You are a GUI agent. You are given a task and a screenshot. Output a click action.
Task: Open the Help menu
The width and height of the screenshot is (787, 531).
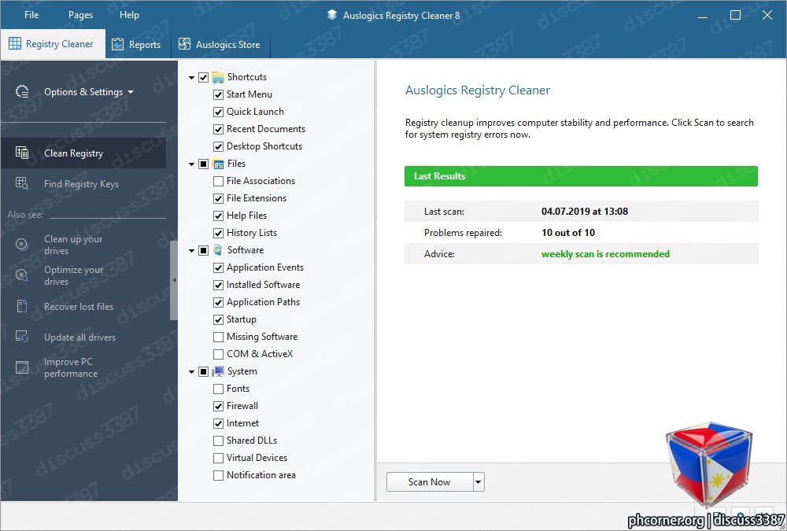pyautogui.click(x=129, y=15)
